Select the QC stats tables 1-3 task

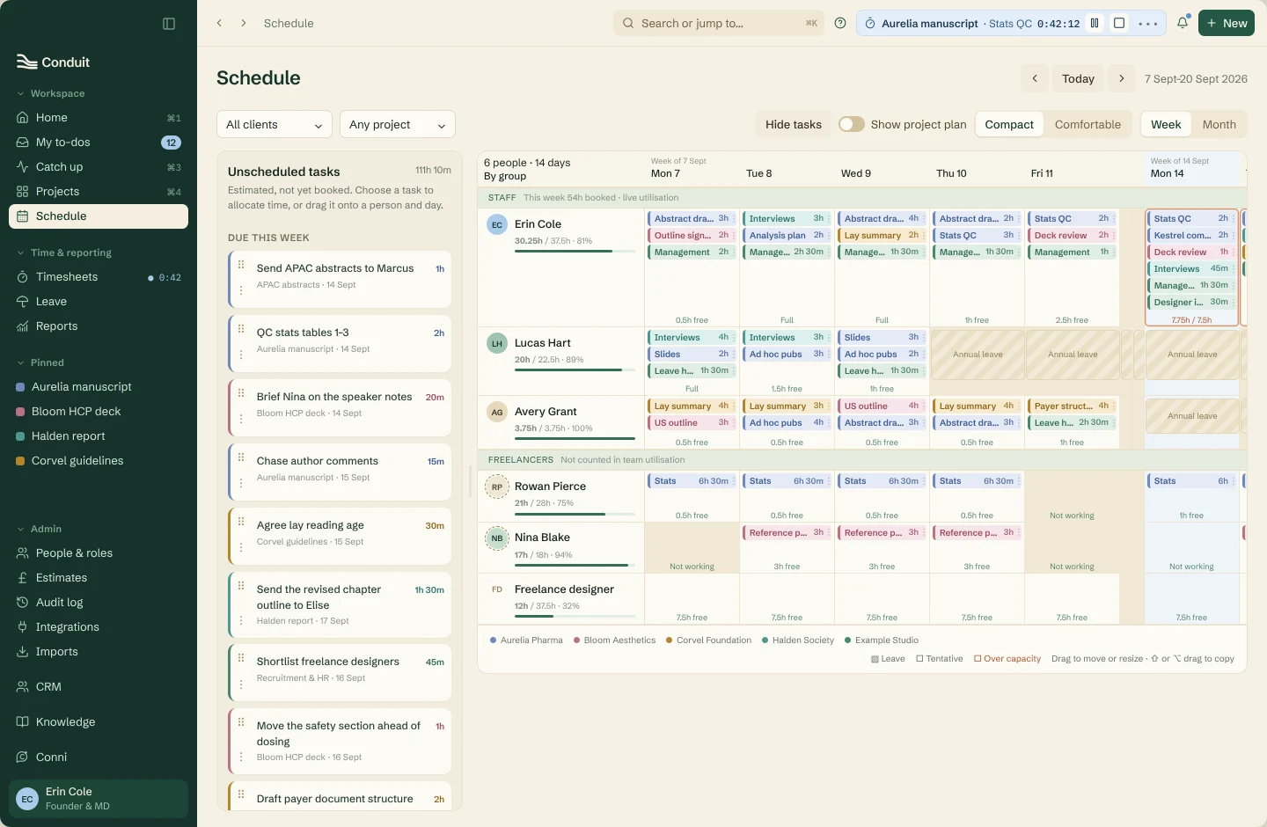click(x=340, y=344)
